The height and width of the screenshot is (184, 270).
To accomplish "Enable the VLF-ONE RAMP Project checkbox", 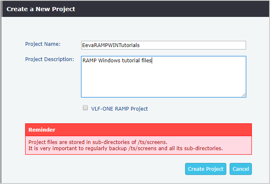I will pos(85,108).
